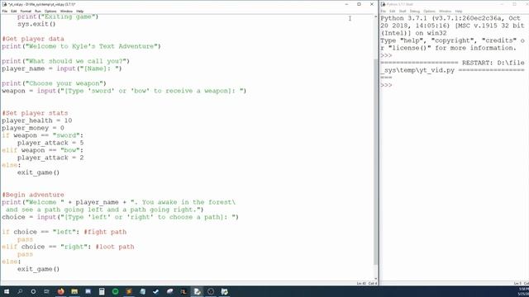
Task: Click the '#Set player stats' comment
Action: 35,113
